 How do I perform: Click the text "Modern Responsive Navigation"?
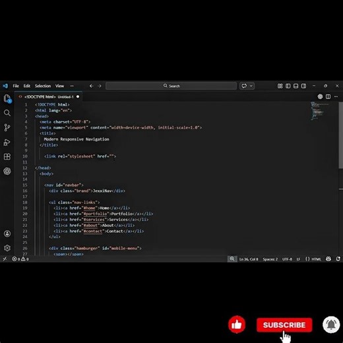[77, 139]
